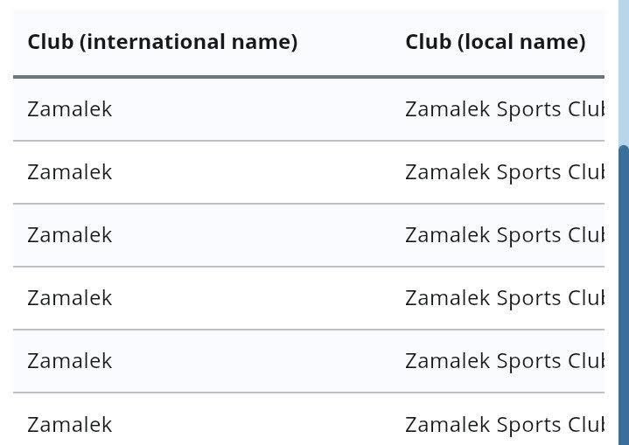Sort by Club (international name) column header

(162, 42)
